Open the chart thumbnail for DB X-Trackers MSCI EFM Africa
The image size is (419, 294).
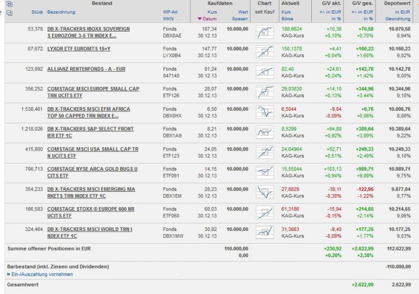pos(265,112)
